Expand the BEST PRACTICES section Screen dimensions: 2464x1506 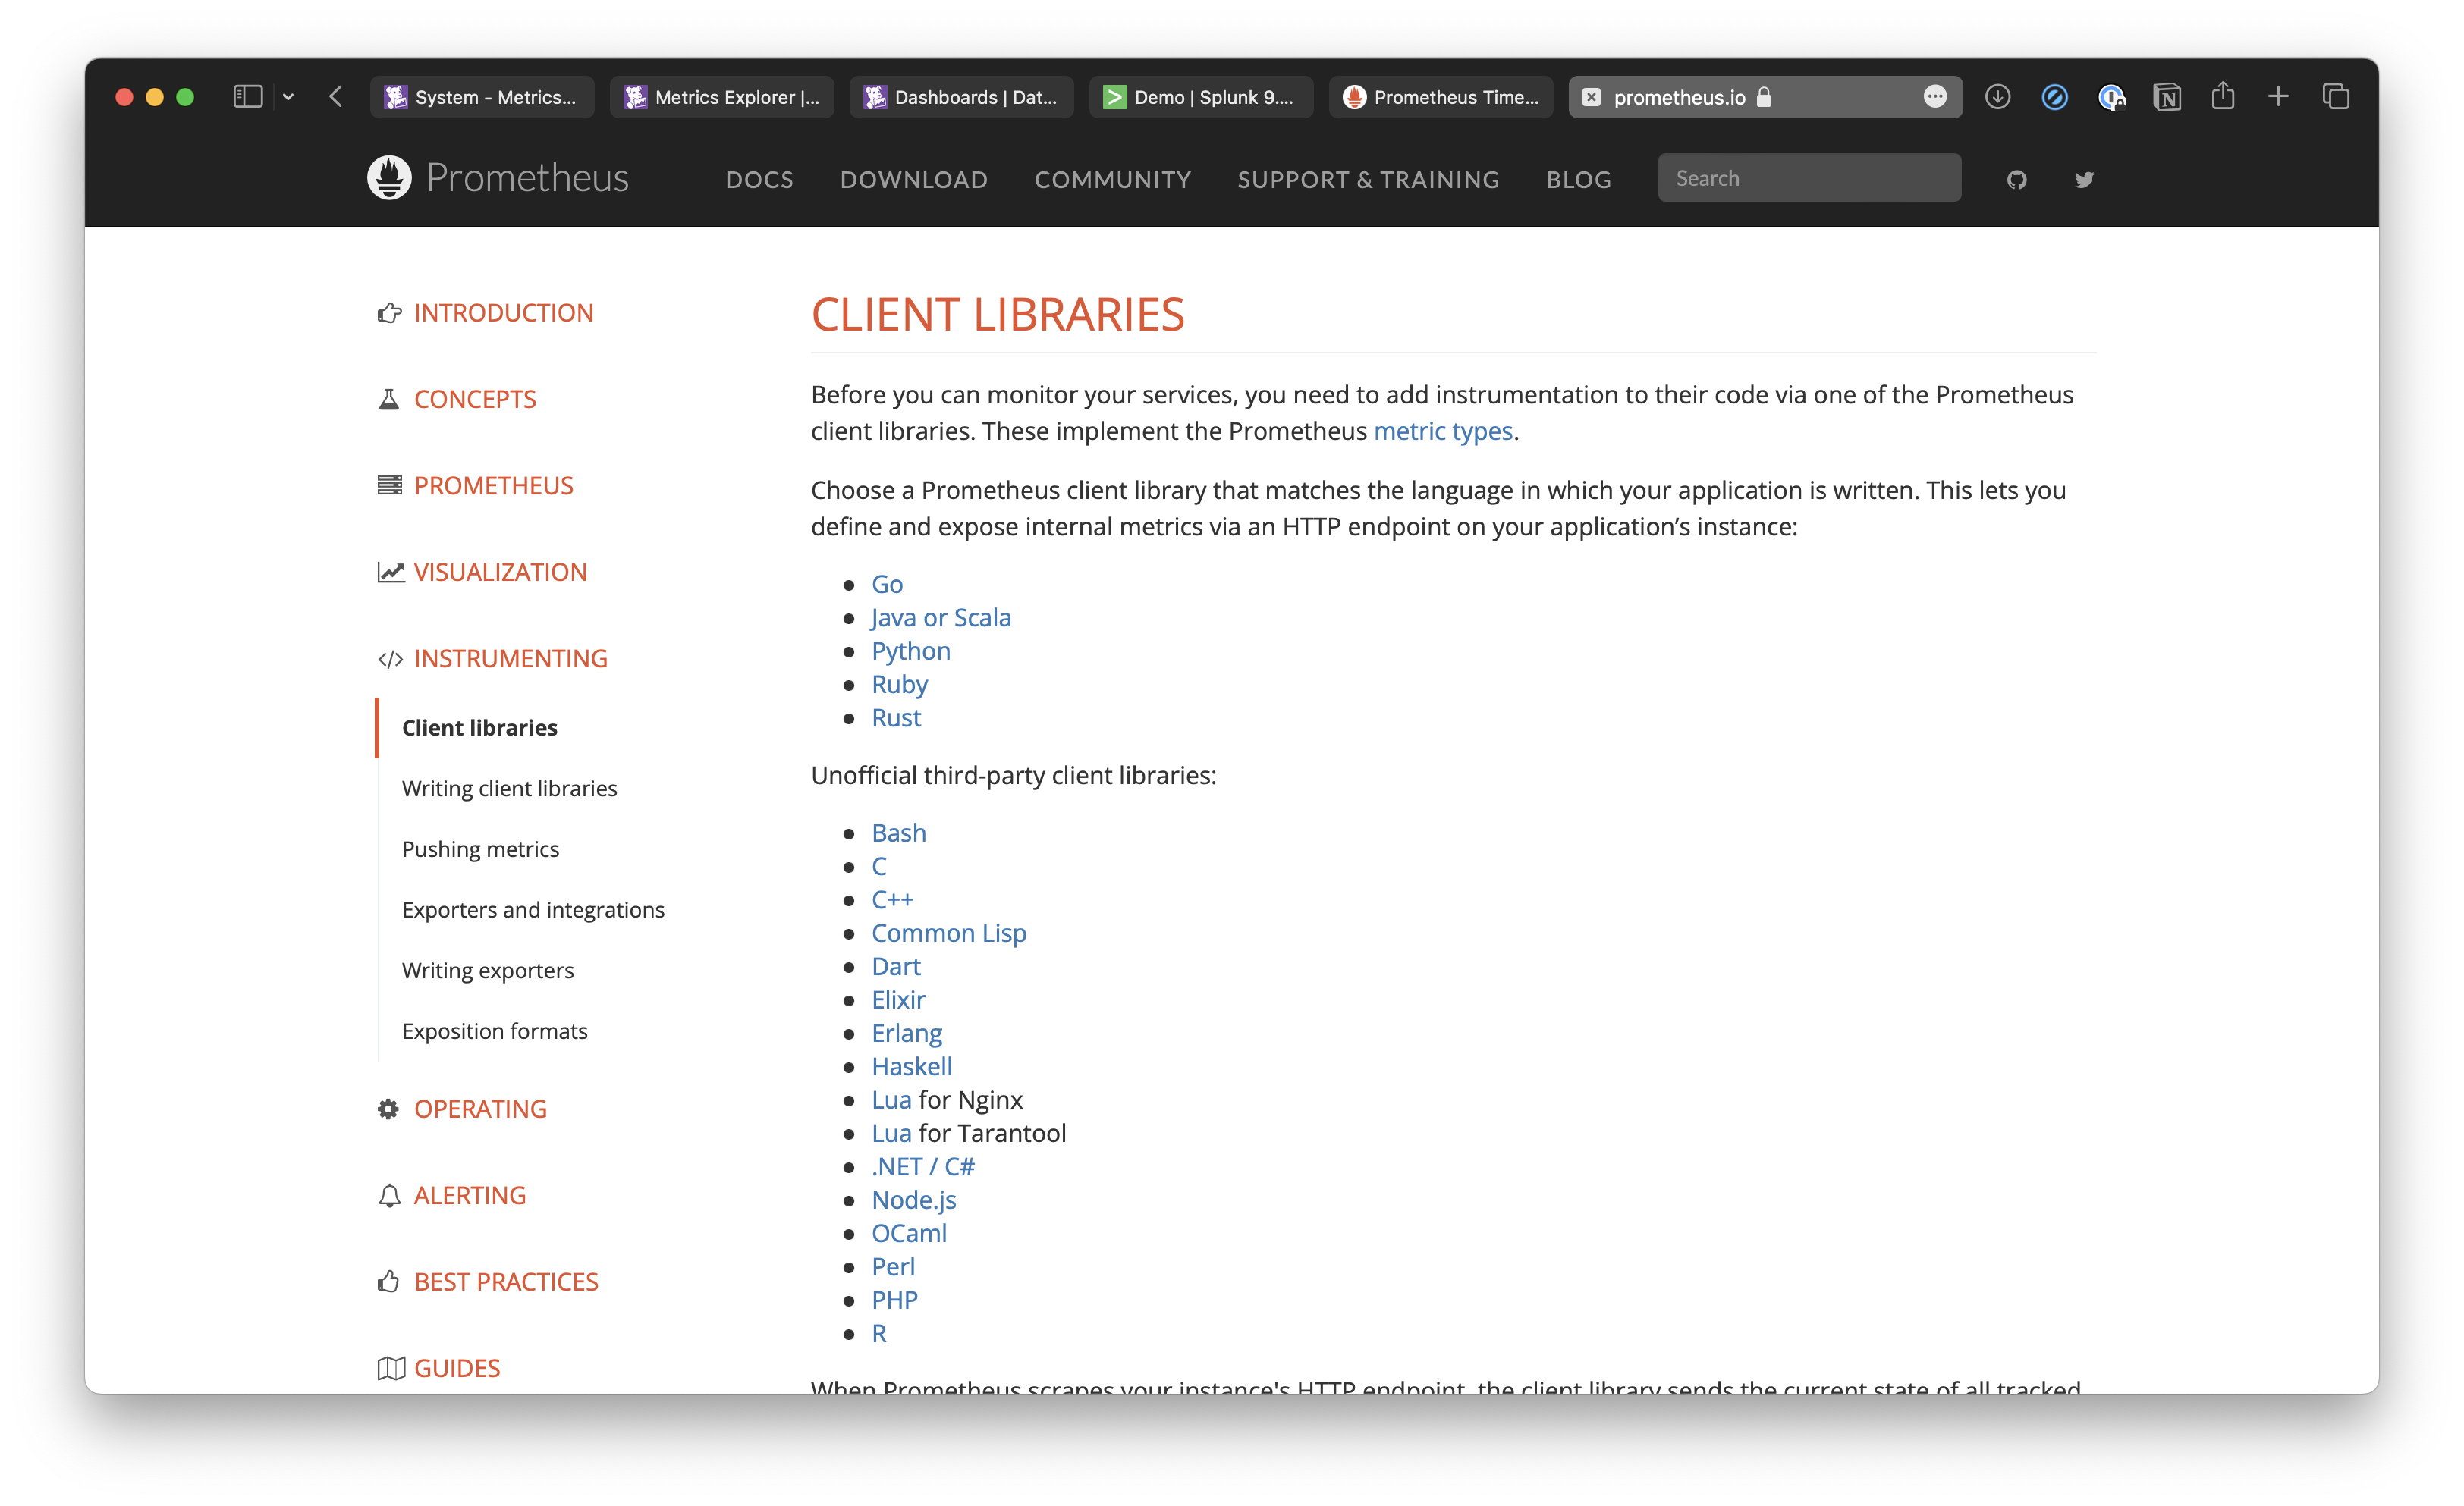pos(506,1281)
